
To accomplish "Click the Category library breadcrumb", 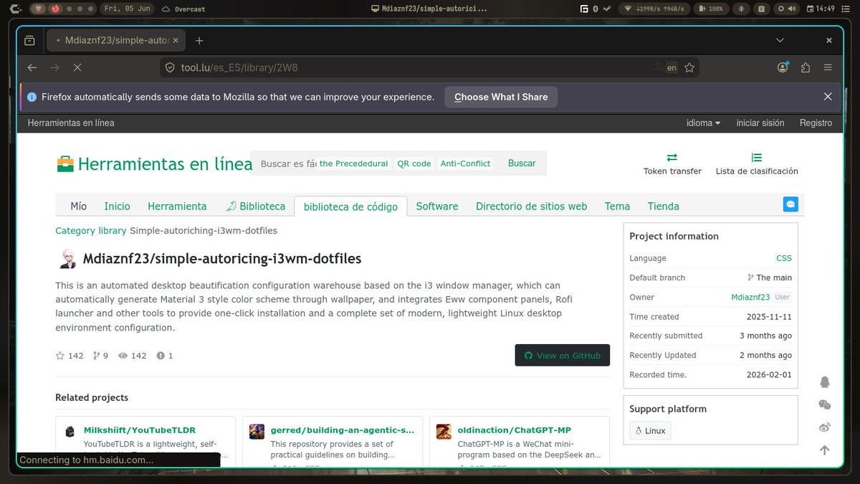I will pos(91,230).
